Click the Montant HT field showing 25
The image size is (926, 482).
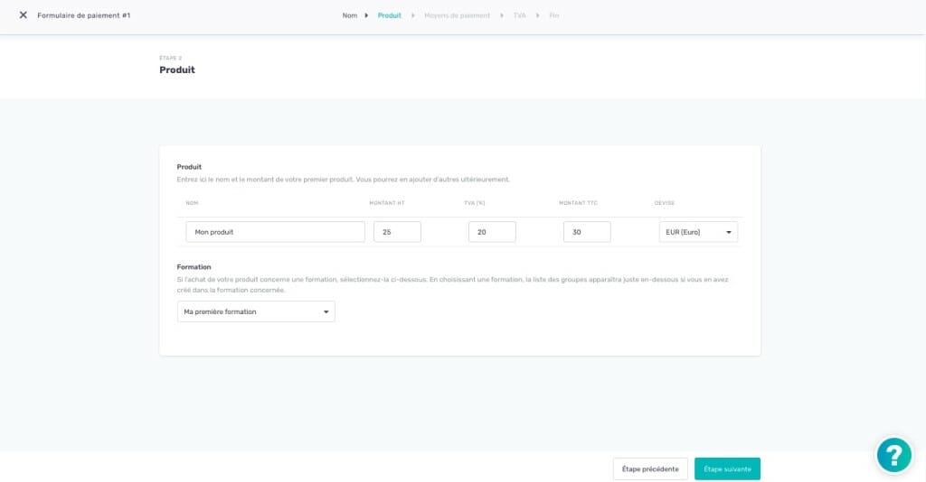398,232
